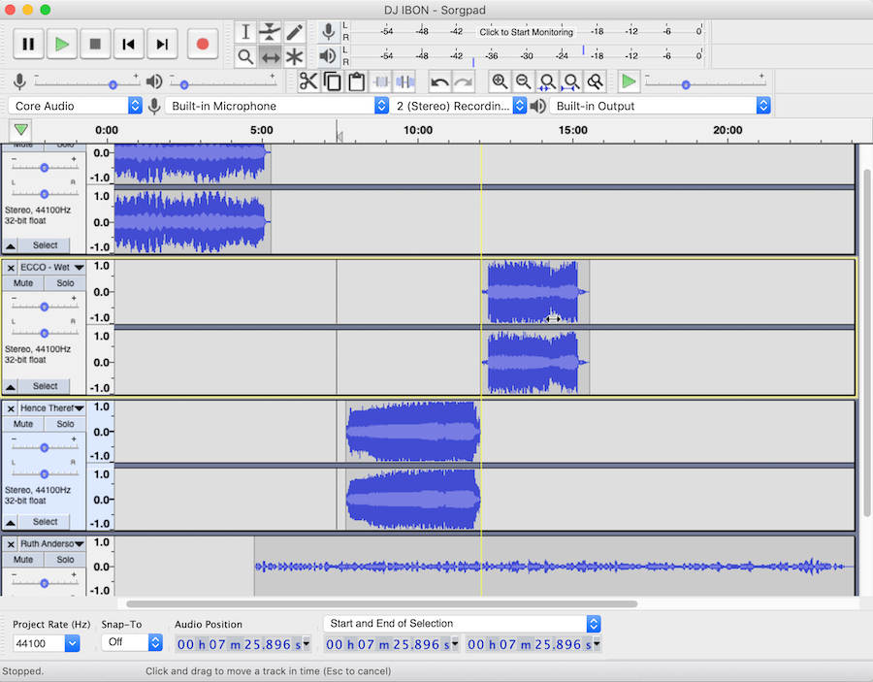This screenshot has height=682, width=873.
Task: Open the Core Audio host dropdown
Action: click(x=75, y=106)
